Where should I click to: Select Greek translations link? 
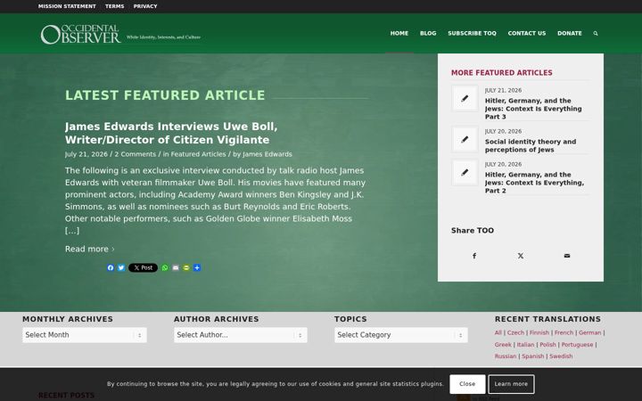click(503, 345)
